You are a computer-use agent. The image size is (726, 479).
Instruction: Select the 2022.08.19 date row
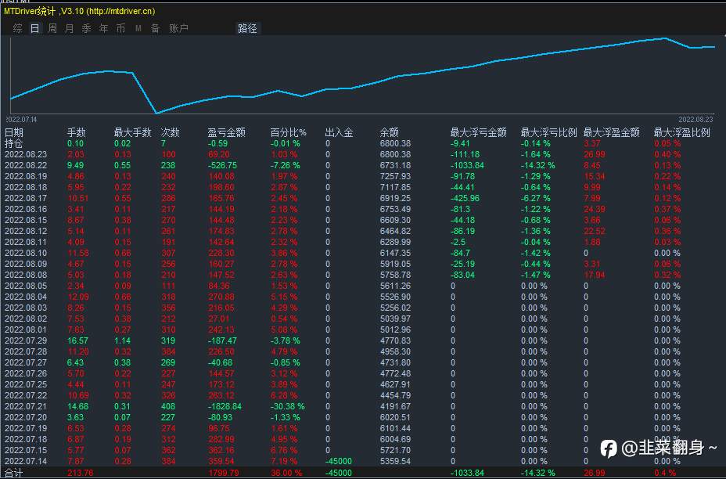pyautogui.click(x=26, y=177)
